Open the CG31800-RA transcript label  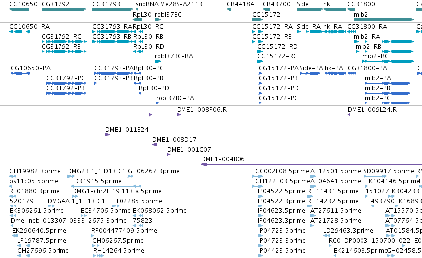[x=367, y=27]
